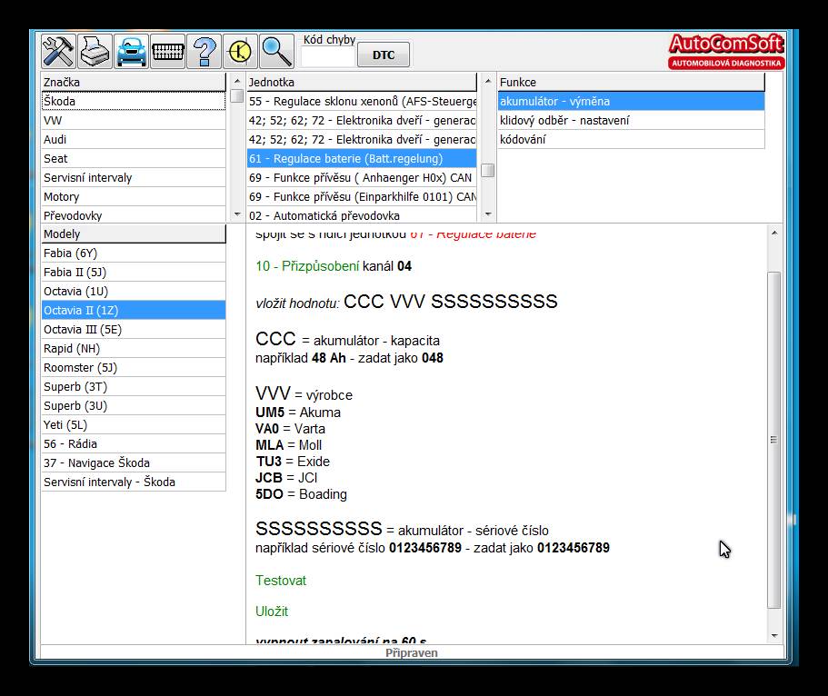The image size is (828, 696).
Task: Click the green Testovat text
Action: (x=281, y=581)
